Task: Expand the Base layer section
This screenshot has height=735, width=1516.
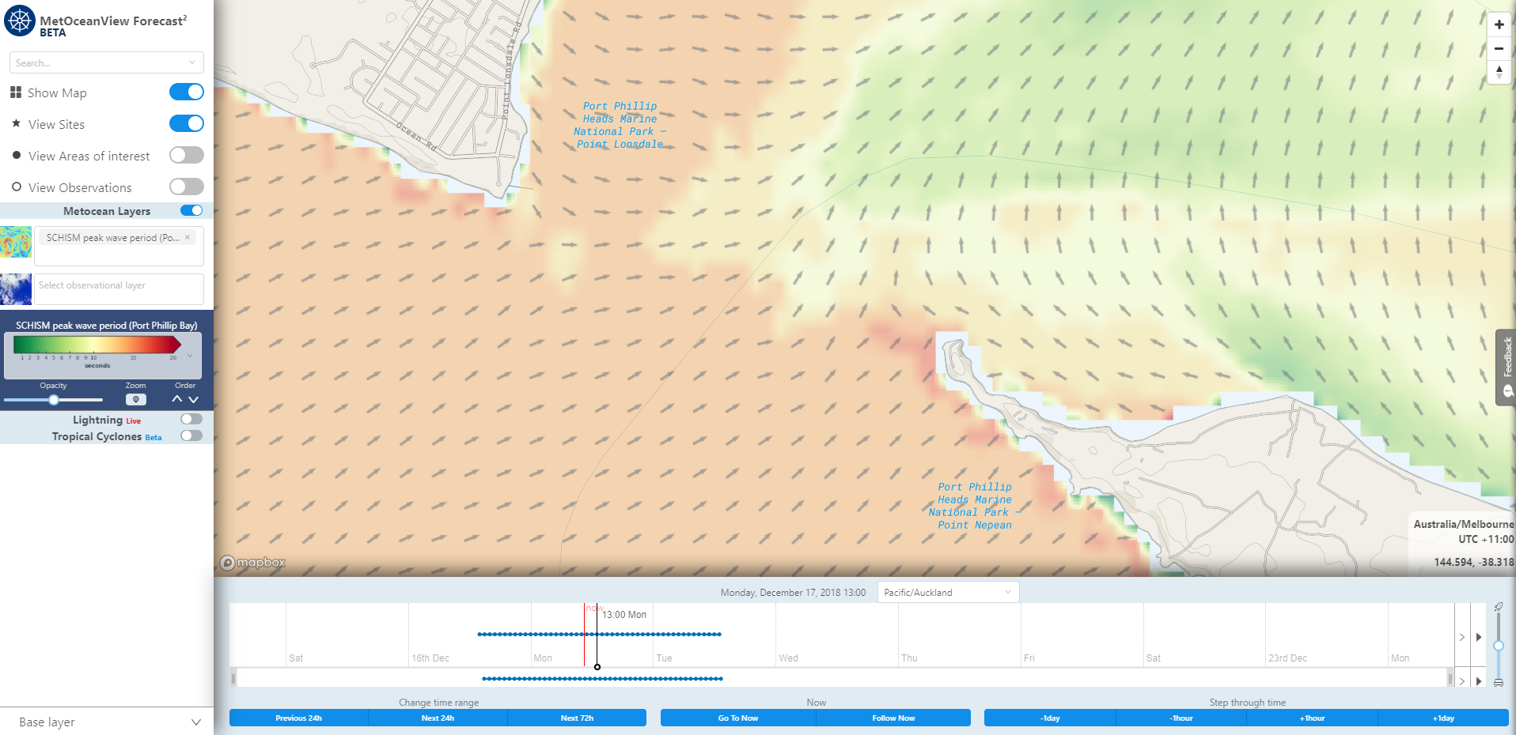Action: [x=107, y=722]
